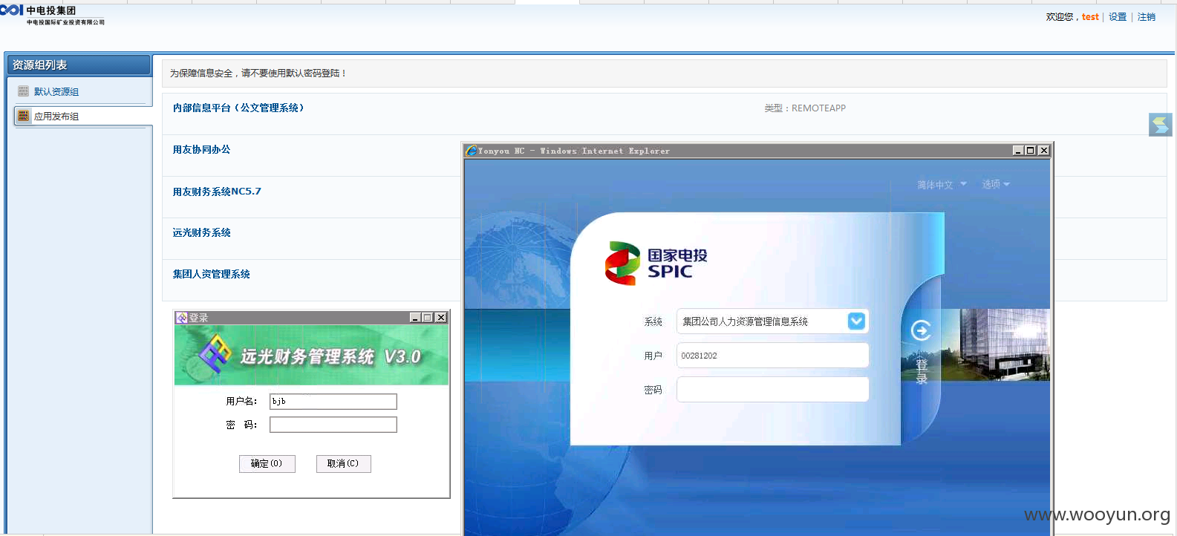Click the 远光财务管理系统 V3.0 banner

311,356
